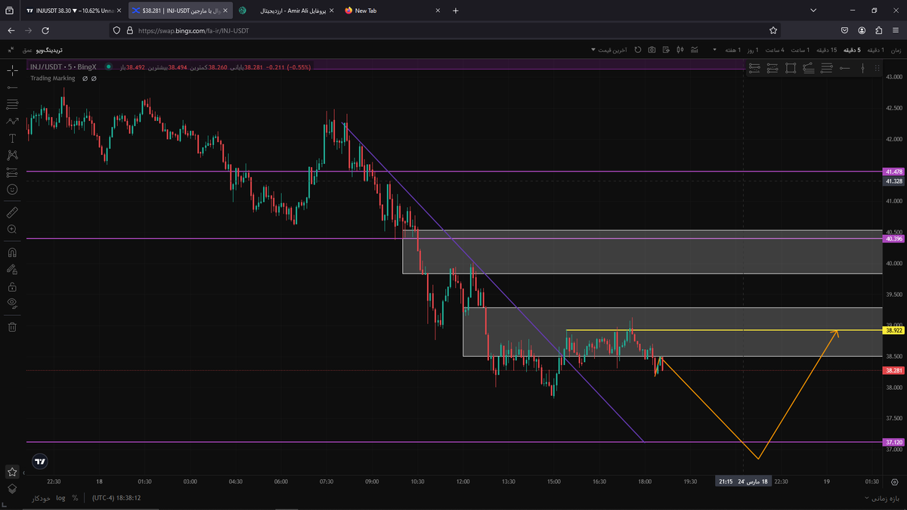This screenshot has width=907, height=510.
Task: Click the 38.922 yellow price label
Action: tap(893, 330)
